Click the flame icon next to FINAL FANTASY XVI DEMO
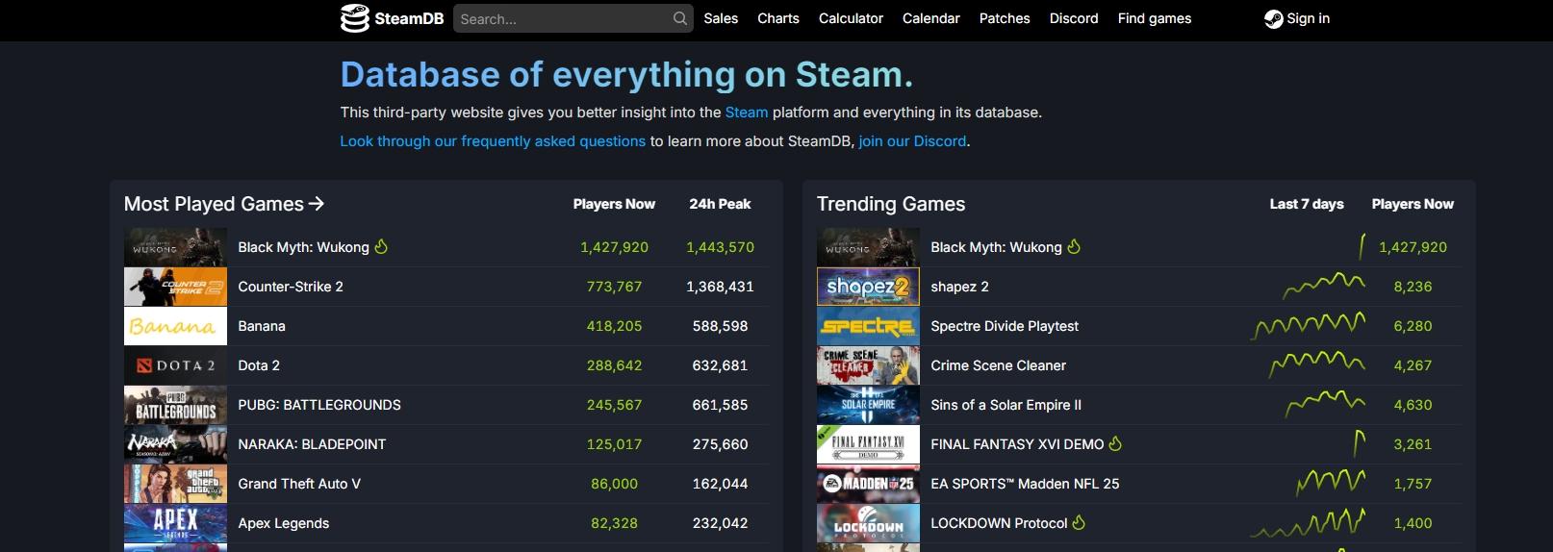The image size is (1553, 552). click(1115, 443)
